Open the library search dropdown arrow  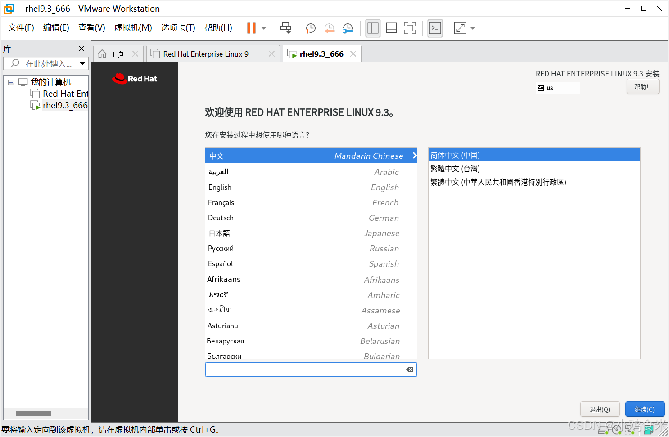click(x=83, y=63)
